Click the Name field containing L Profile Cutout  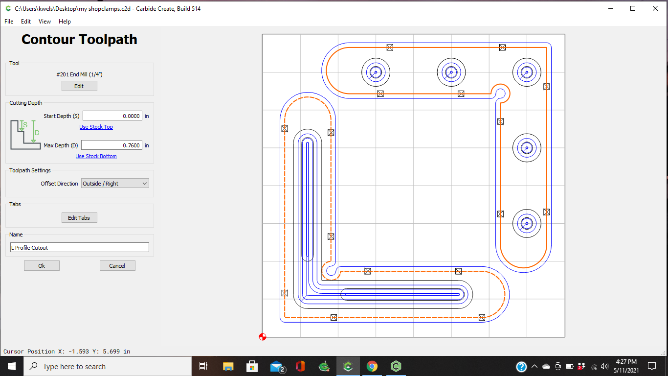pyautogui.click(x=80, y=248)
